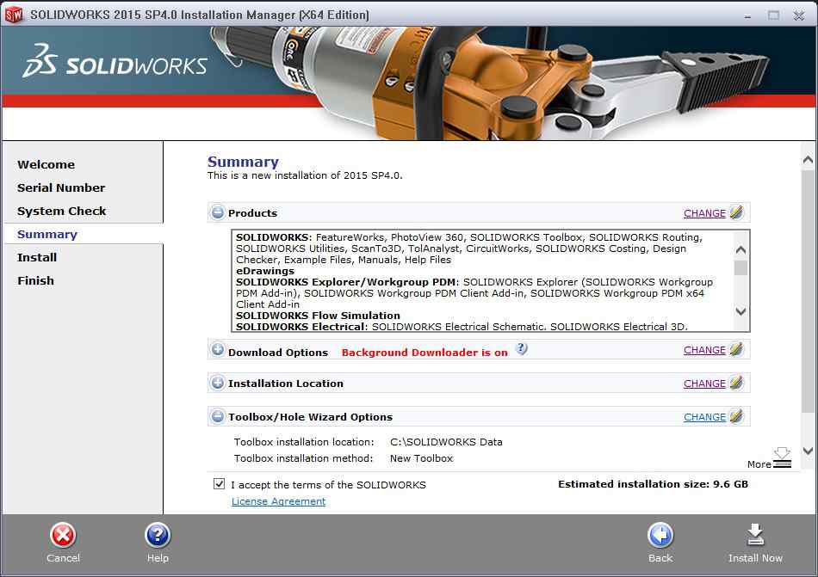The width and height of the screenshot is (818, 577).
Task: Select the Serial Number step in sidebar
Action: (61, 187)
